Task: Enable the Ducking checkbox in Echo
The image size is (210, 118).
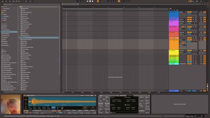Action: click(125, 97)
